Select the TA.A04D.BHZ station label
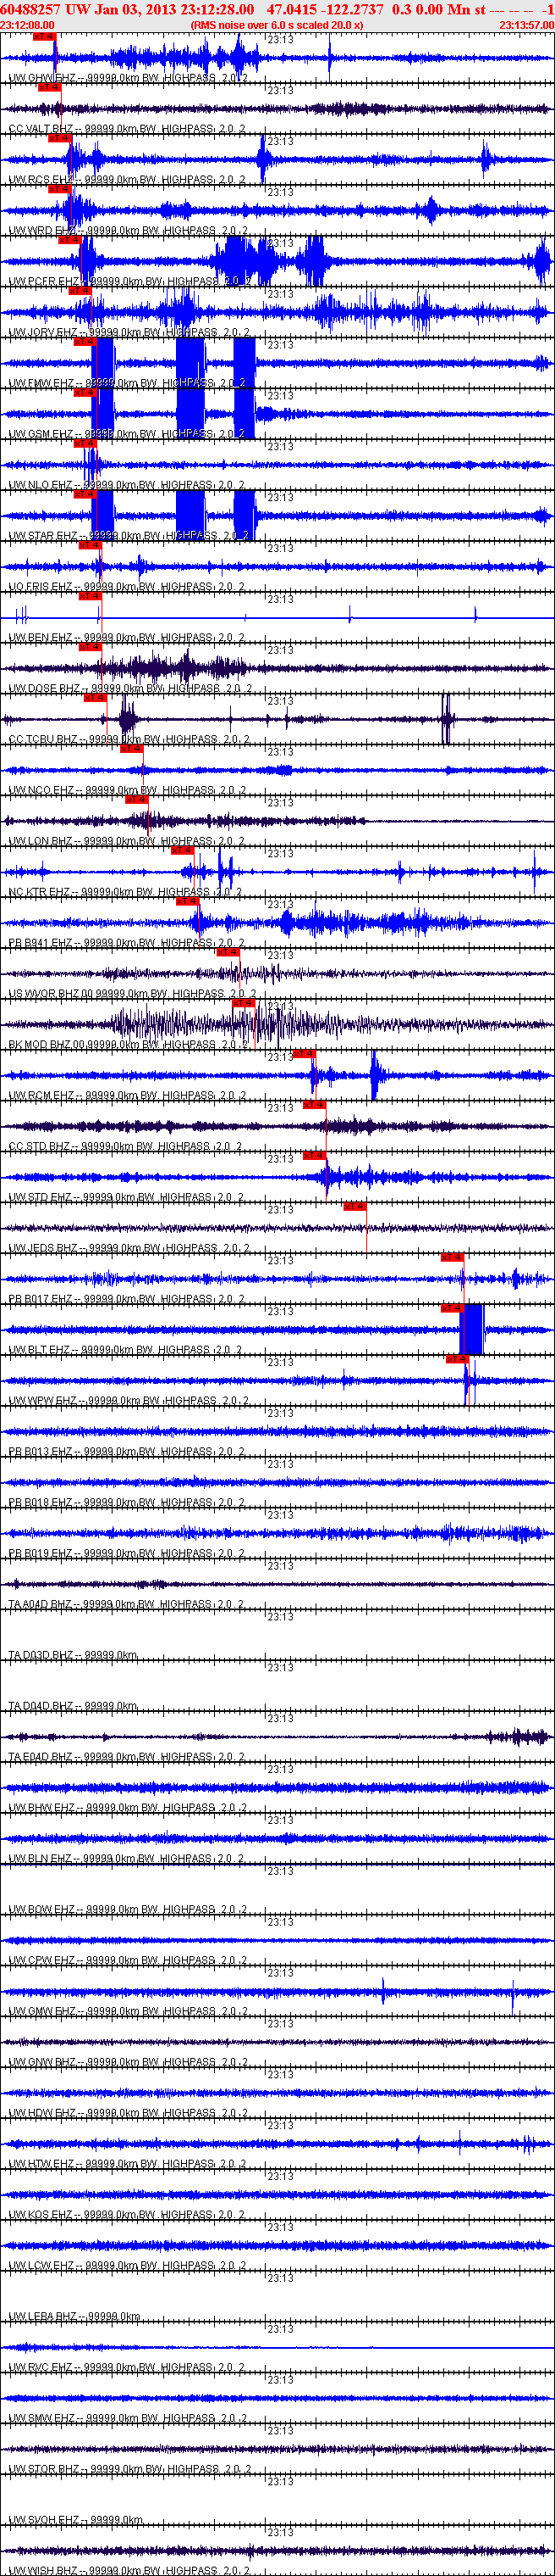Viewport: 555px width, 2576px height. pyautogui.click(x=127, y=1605)
